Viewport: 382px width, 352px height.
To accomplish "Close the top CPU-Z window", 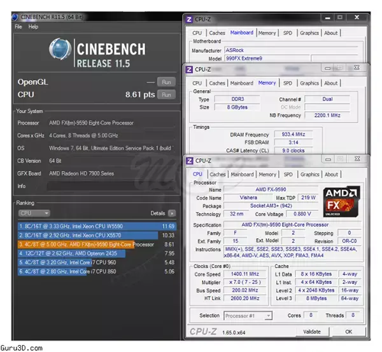I will click(x=357, y=17).
